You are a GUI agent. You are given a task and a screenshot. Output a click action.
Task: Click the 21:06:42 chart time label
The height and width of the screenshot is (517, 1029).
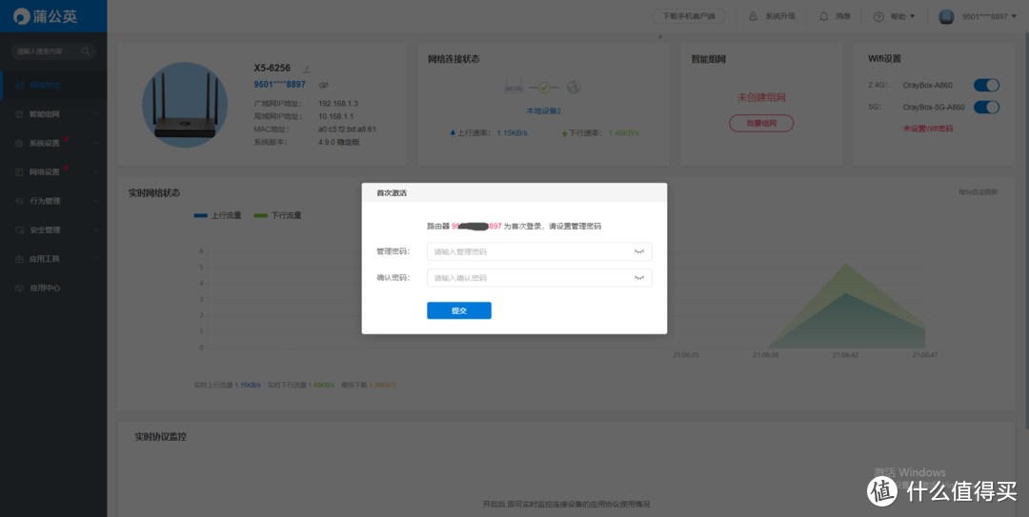[x=845, y=355]
